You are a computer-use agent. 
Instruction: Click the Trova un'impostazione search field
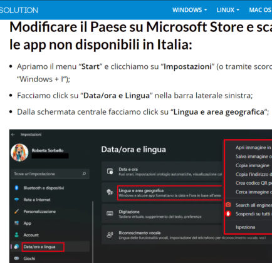coord(50,173)
